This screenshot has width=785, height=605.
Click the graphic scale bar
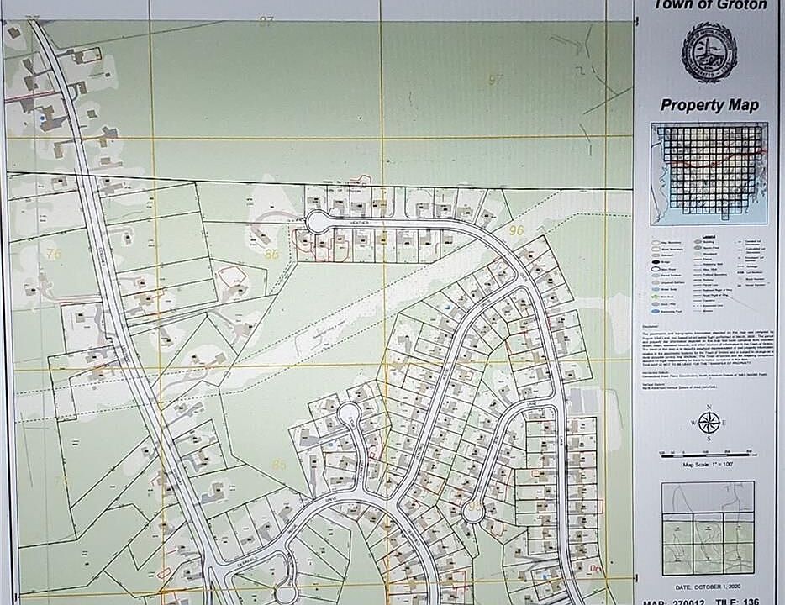tap(708, 454)
